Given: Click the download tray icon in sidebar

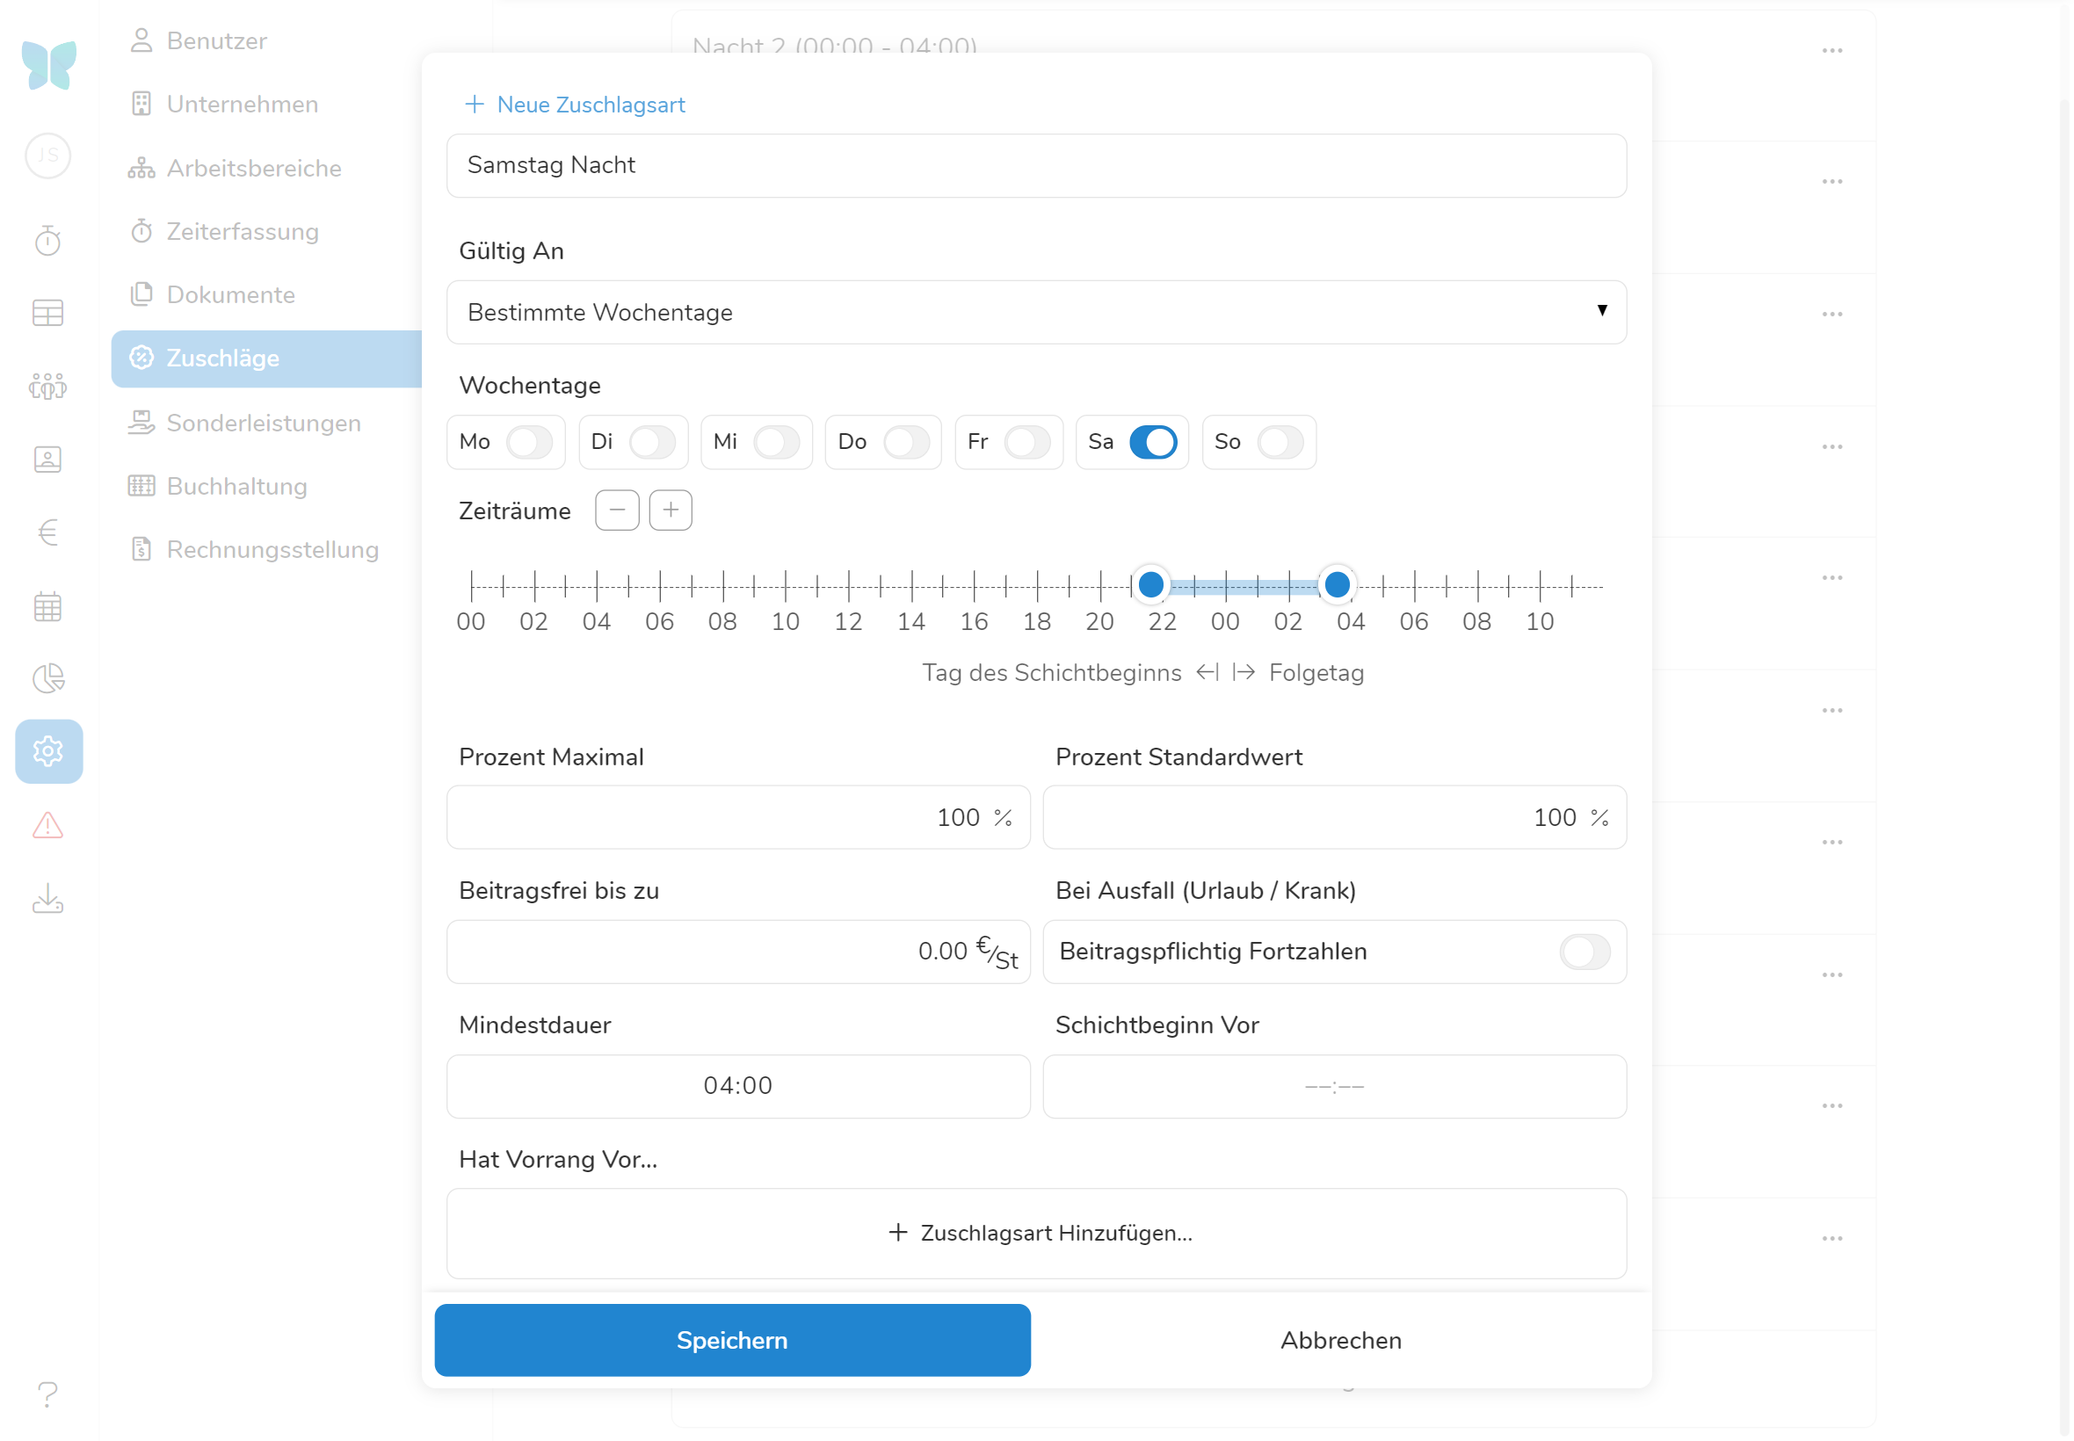Looking at the screenshot, I should pos(47,899).
